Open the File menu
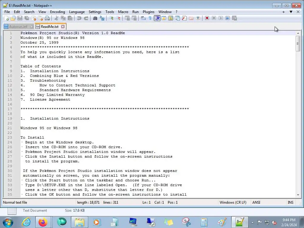This screenshot has height=228, width=304. click(x=7, y=12)
